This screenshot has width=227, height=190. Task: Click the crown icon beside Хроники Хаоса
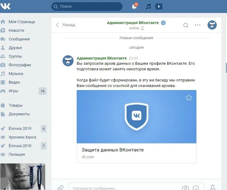pos(3,137)
